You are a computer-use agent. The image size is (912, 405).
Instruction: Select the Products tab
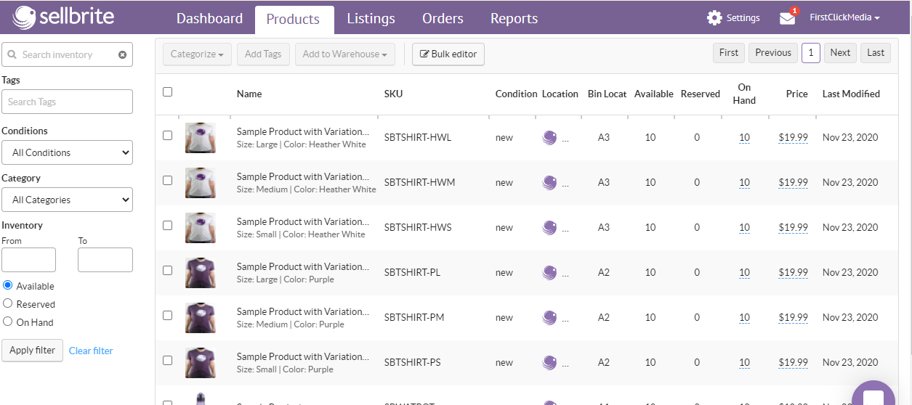pyautogui.click(x=294, y=20)
